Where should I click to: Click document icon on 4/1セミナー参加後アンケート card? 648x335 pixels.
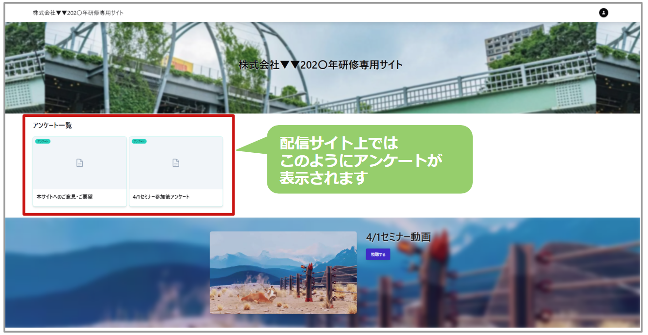coord(176,163)
